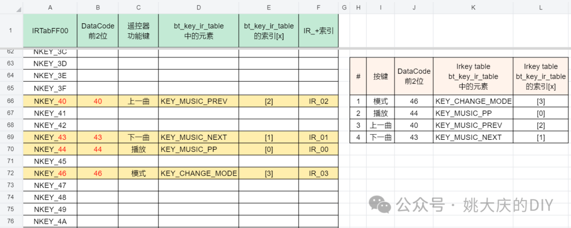Select cell NKEY_43
Screen dimensions: 571x228
click(50, 137)
